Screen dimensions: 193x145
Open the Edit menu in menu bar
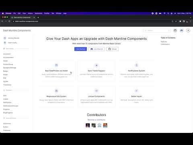tap(19, 13)
